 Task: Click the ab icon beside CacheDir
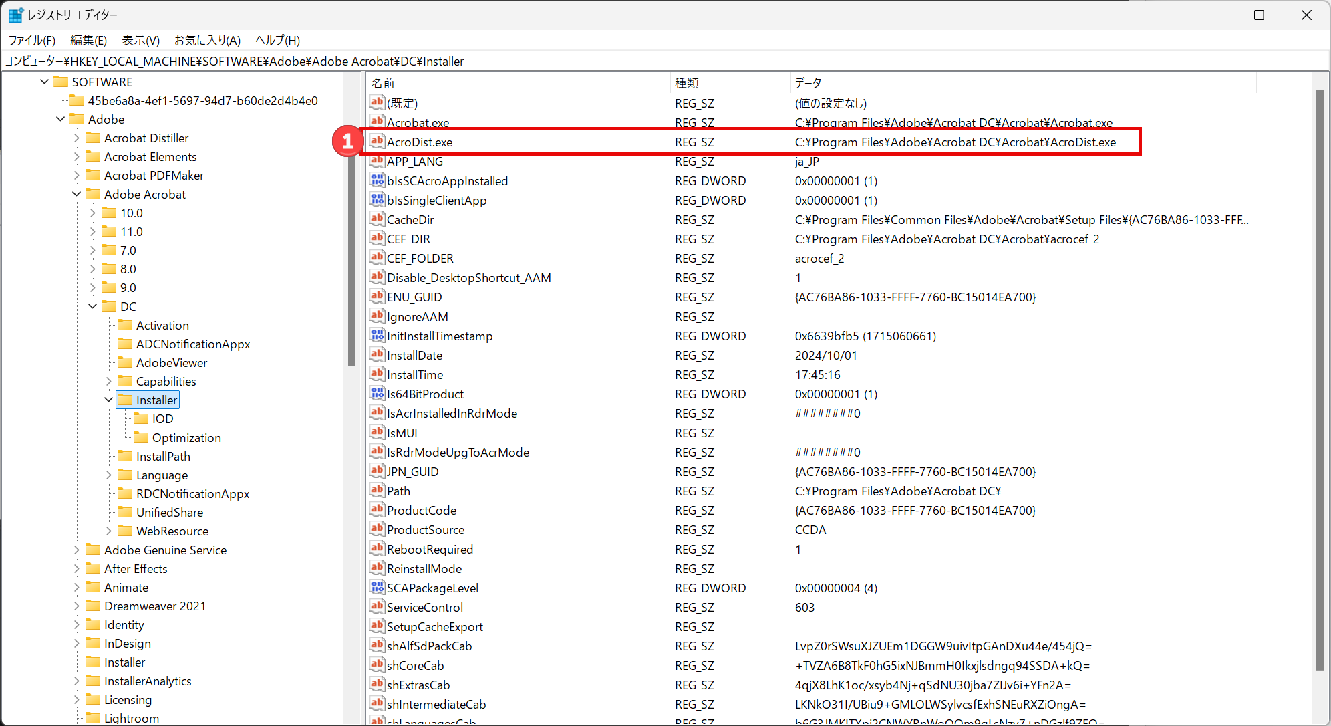pos(378,219)
